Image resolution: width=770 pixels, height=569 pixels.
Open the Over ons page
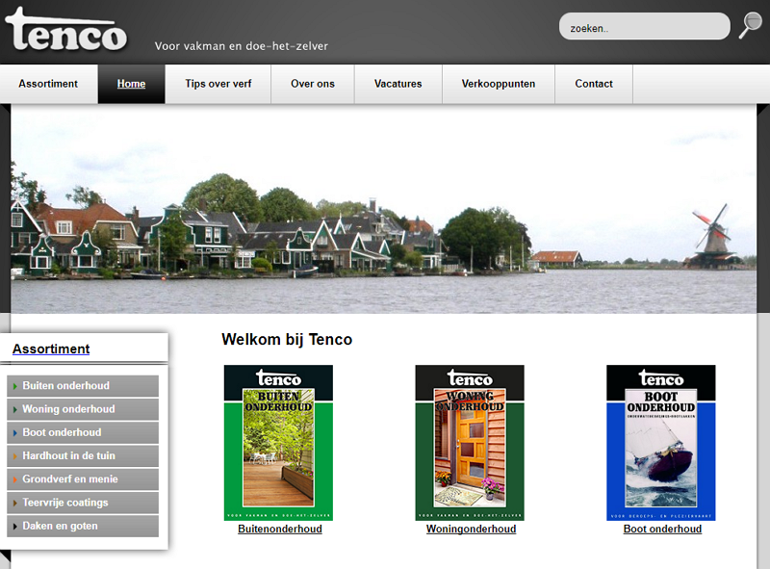[312, 84]
